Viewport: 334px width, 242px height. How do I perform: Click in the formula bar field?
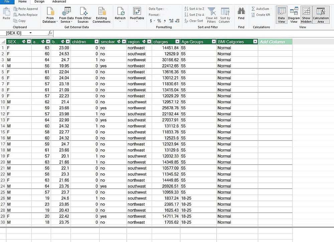pos(193,33)
